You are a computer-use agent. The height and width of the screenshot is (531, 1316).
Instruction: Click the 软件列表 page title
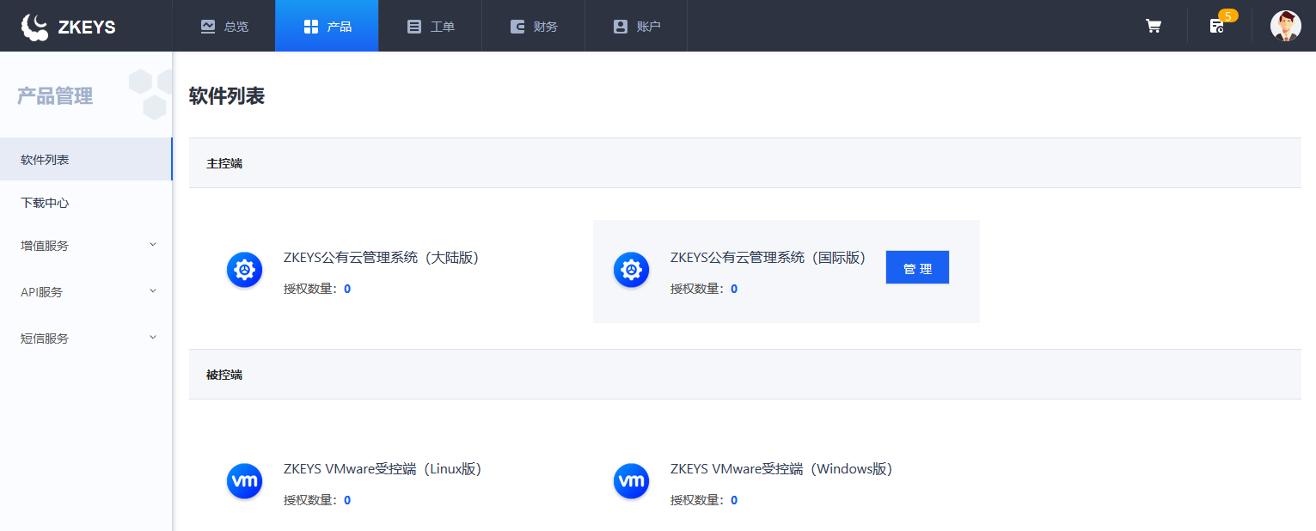(x=227, y=96)
